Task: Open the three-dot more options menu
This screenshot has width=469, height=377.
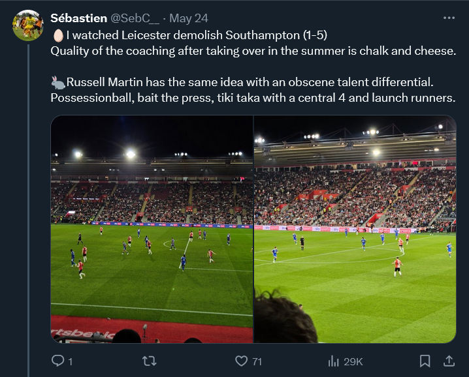Action: tap(449, 18)
